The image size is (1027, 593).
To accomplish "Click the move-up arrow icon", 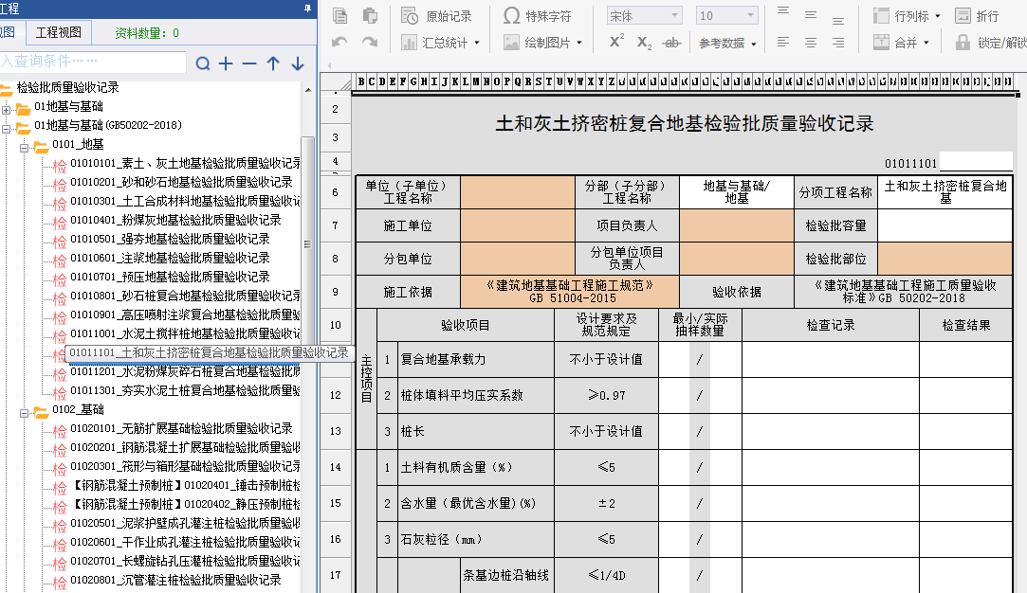I will [273, 63].
